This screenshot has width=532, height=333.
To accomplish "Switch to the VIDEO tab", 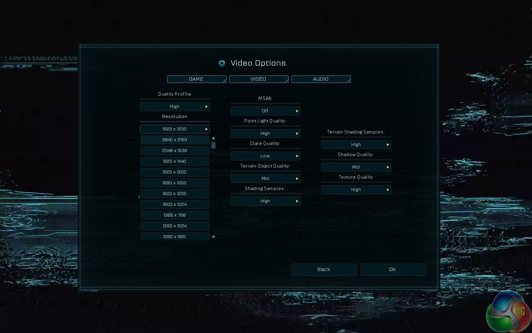I will 259,79.
